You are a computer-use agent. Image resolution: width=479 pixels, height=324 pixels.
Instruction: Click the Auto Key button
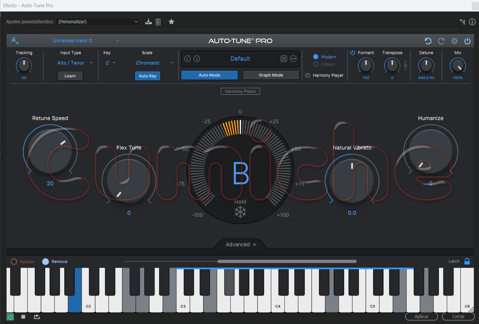148,76
